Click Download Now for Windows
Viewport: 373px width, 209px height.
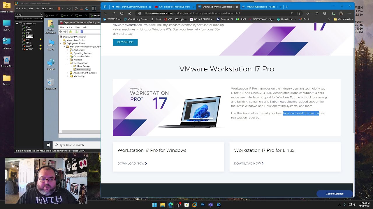tap(132, 163)
